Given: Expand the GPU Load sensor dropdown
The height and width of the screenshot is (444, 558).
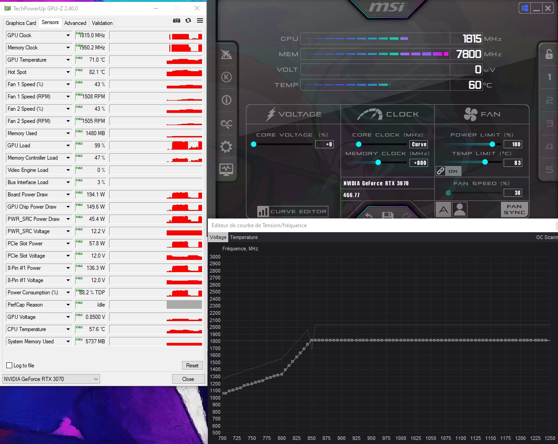Looking at the screenshot, I should 68,146.
